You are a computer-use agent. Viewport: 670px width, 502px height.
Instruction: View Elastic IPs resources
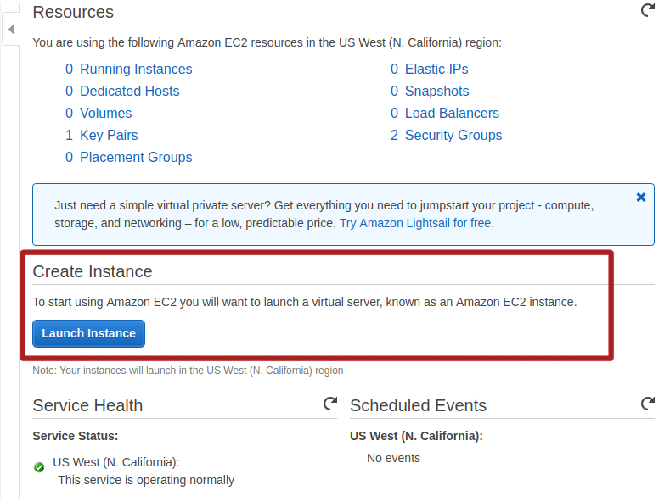coord(436,70)
